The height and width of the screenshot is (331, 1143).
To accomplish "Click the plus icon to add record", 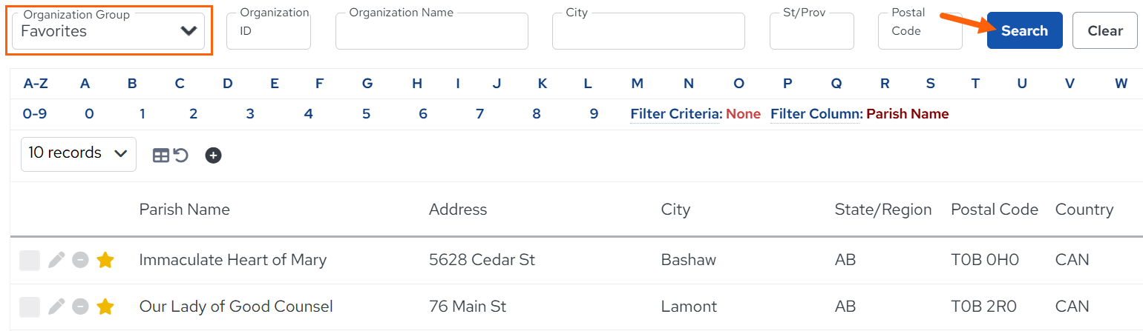I will [x=214, y=156].
